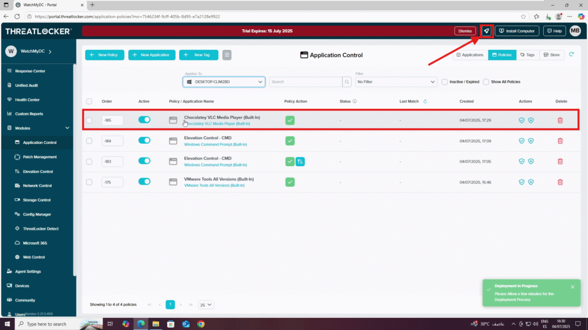
Task: Toggle active switch for VMware Tools policy
Action: point(144,182)
